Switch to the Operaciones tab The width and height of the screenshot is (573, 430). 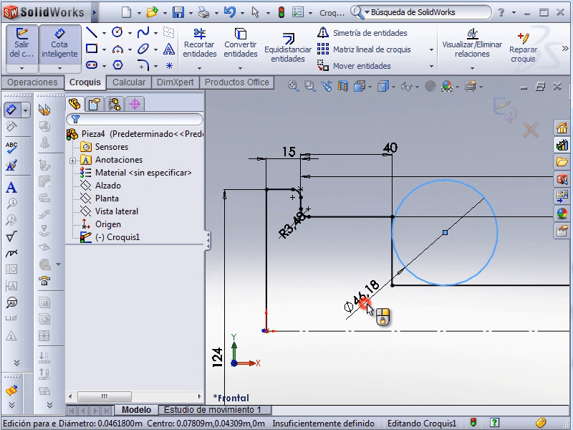click(x=32, y=82)
